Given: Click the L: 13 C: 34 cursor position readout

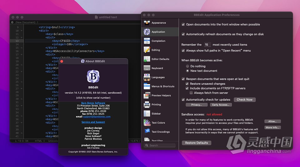Looking at the screenshot, I should pos(22,141).
